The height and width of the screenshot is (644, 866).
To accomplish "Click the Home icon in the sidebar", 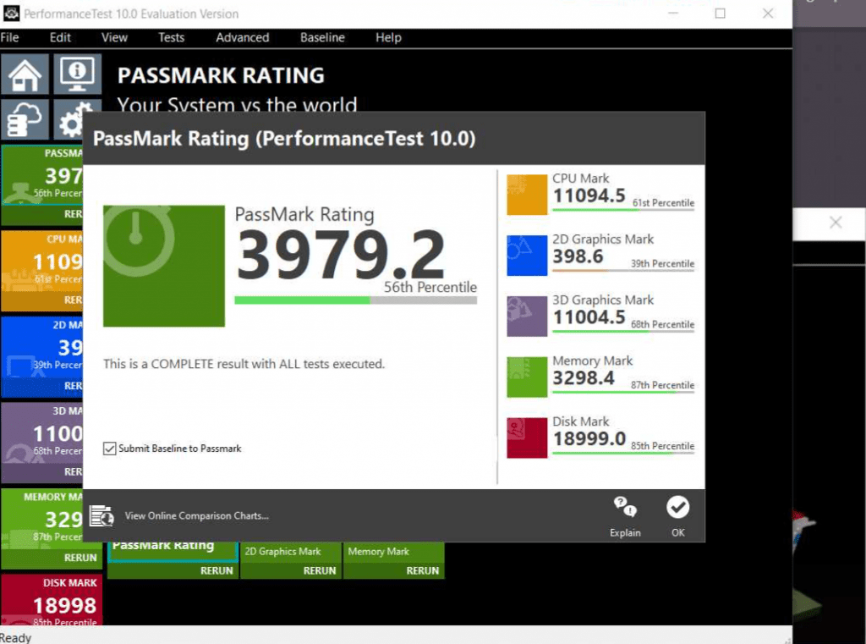I will coord(25,75).
